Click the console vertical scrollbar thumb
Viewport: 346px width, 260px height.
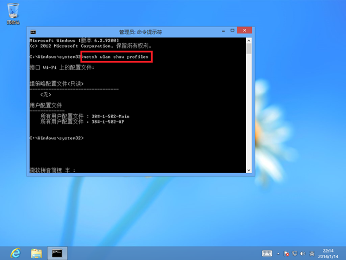(249, 48)
